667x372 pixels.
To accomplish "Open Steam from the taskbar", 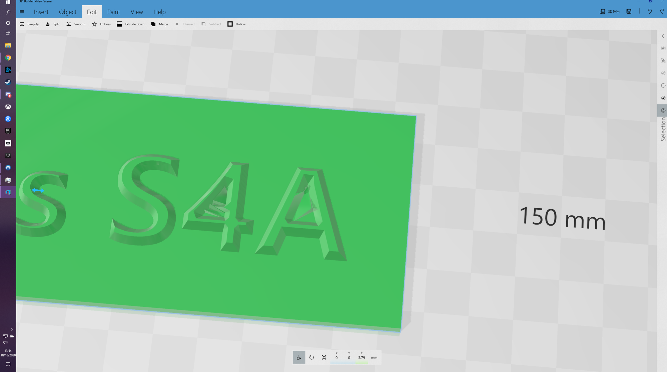I will click(8, 82).
